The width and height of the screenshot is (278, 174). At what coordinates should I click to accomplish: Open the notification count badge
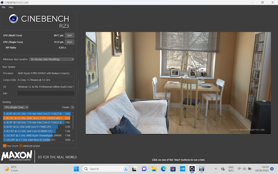[x=272, y=169]
